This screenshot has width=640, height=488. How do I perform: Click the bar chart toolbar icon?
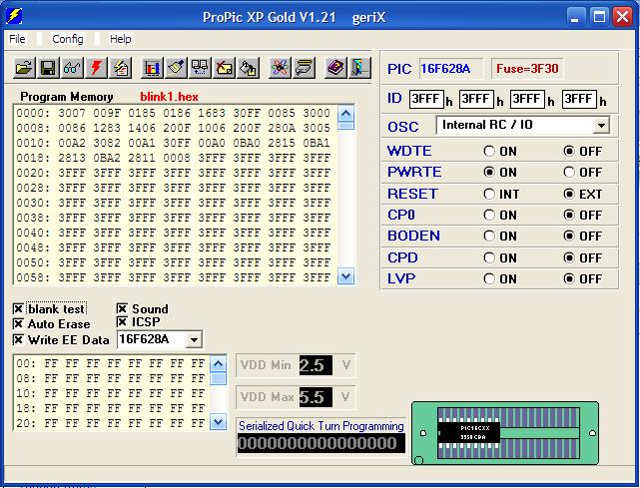click(x=152, y=68)
